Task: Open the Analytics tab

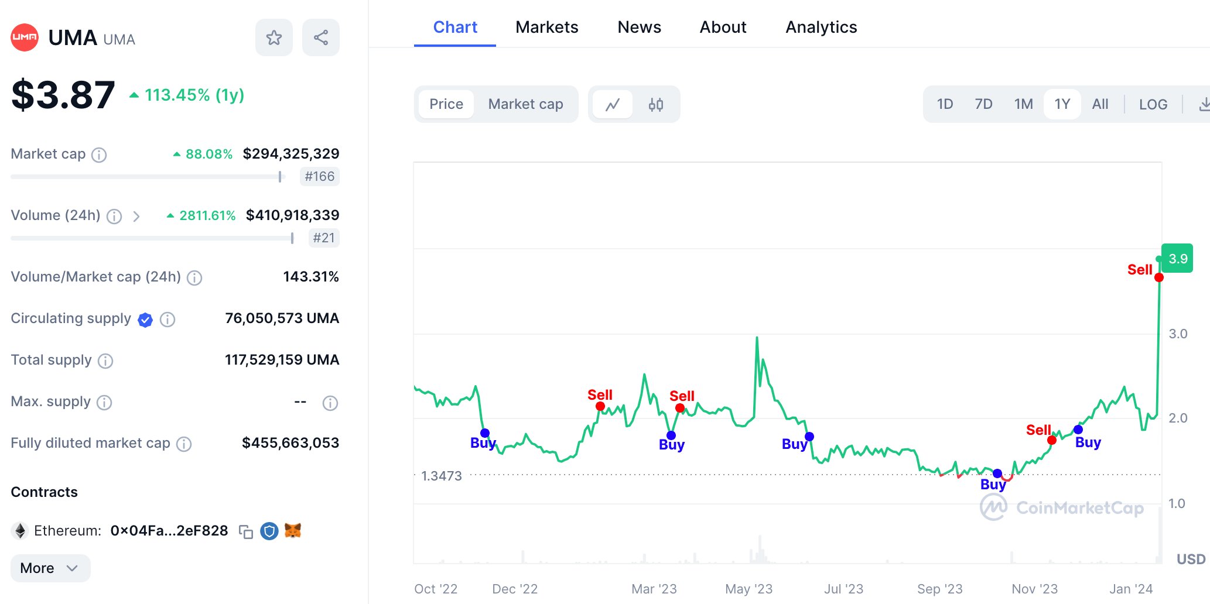Action: pos(821,27)
